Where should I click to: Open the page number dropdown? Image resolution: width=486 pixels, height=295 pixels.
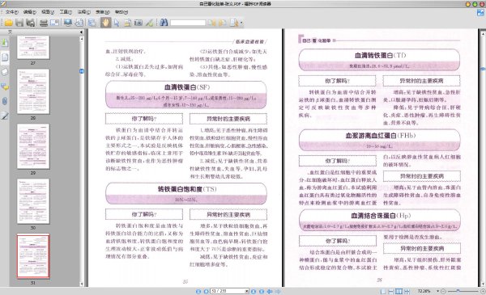247,291
